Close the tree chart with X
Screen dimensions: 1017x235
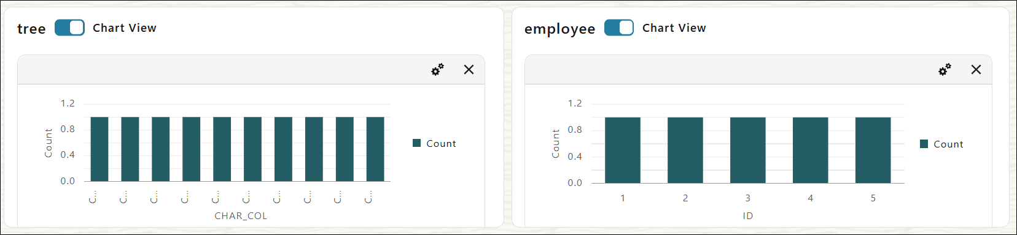click(469, 70)
